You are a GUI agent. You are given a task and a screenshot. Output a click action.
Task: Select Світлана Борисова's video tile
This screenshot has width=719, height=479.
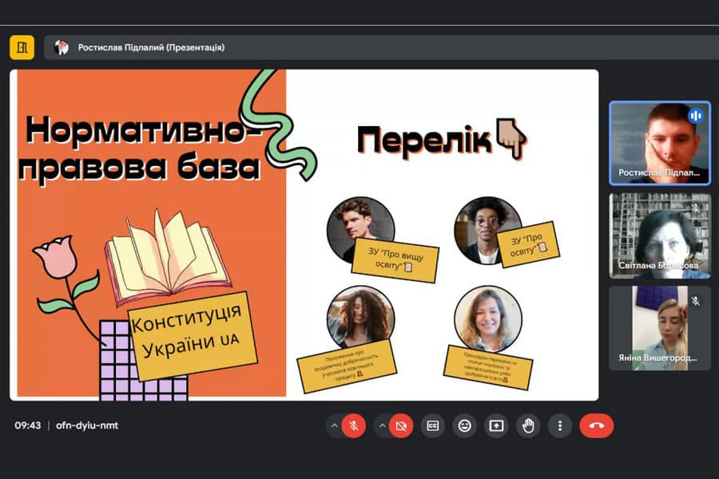click(x=659, y=236)
